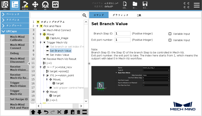This screenshot has height=116, width=202.
Task: Open the Installation tab robot arm icon
Action: pos(25,5)
